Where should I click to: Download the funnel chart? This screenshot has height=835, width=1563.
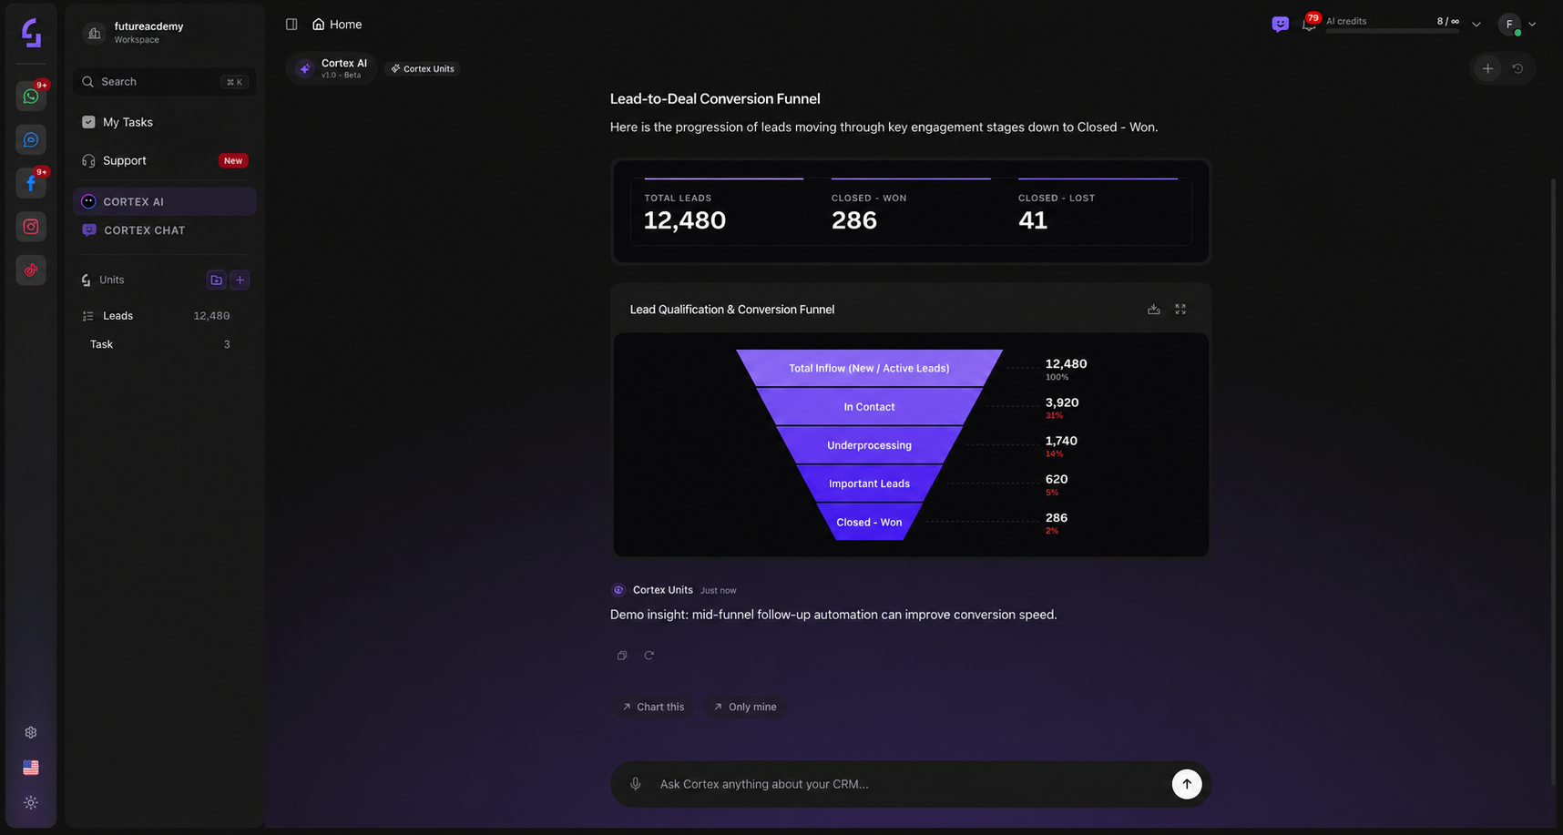click(x=1153, y=310)
